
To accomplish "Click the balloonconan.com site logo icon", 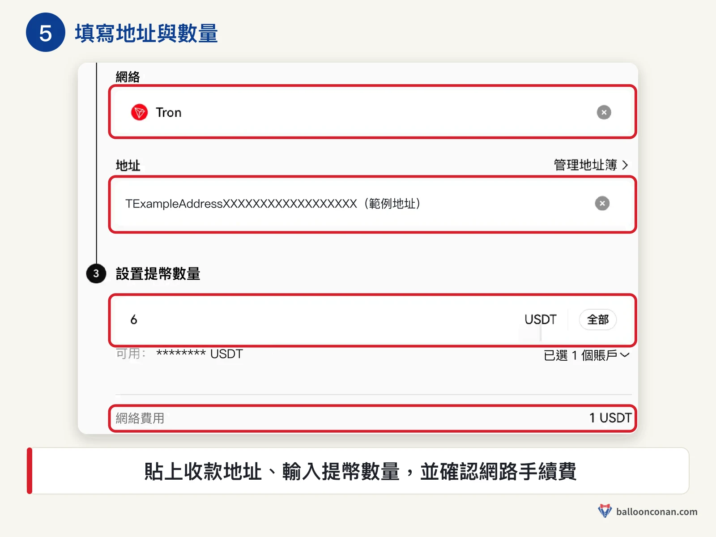I will pos(605,511).
